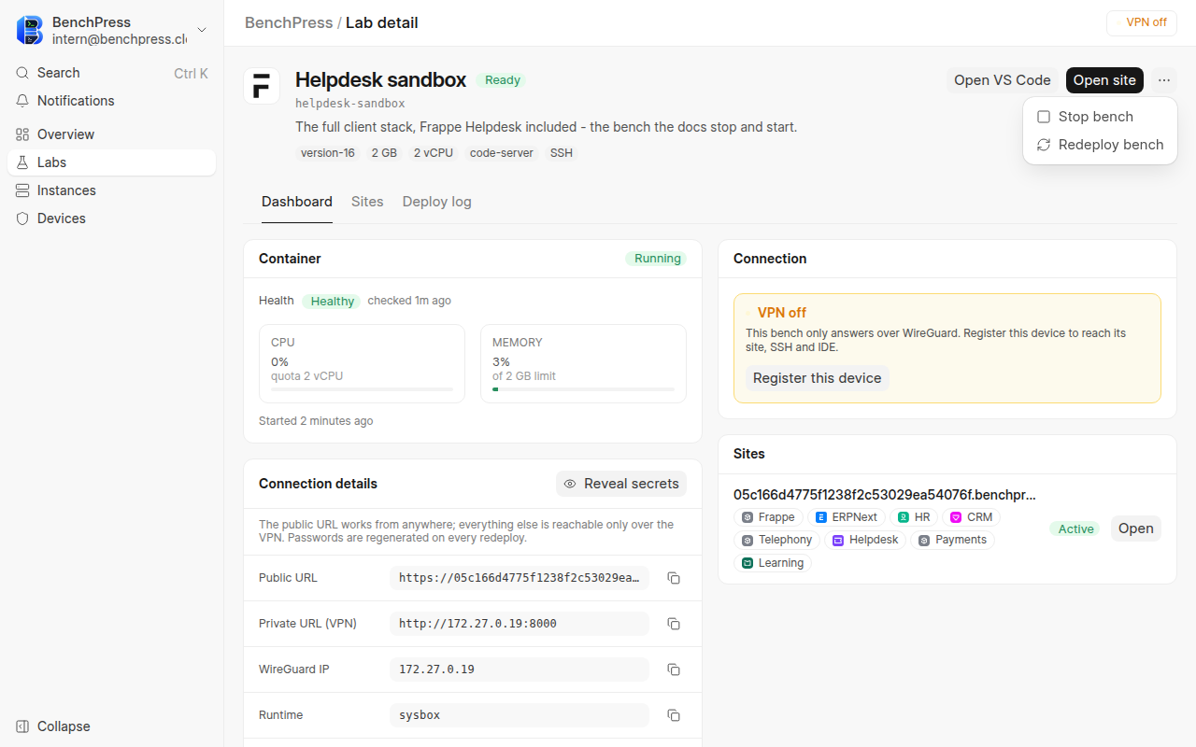Switch to the Deploy log tab
Image resolution: width=1196 pixels, height=747 pixels.
coord(436,202)
